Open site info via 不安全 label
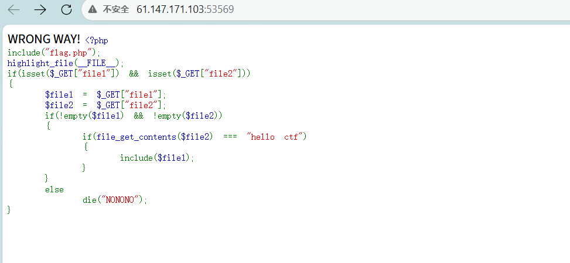Screen dimensions: 570x263 tap(114, 9)
